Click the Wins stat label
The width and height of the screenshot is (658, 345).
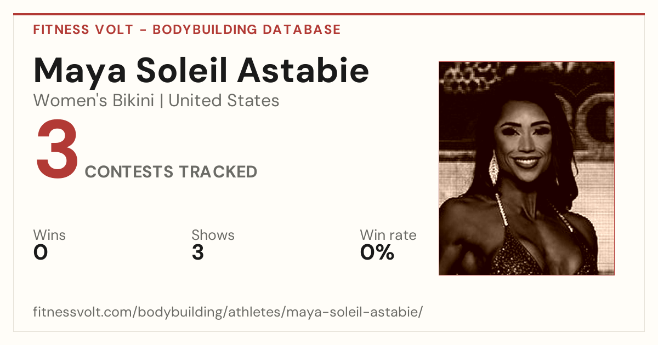coord(49,235)
